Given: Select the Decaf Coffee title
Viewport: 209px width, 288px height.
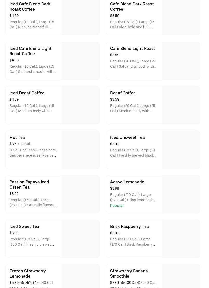Looking at the screenshot, I should point(123,93).
